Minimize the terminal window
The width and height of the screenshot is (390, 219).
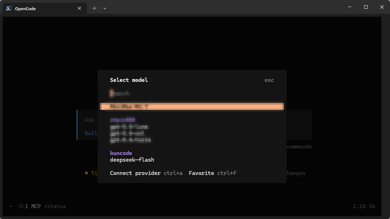pyautogui.click(x=350, y=7)
